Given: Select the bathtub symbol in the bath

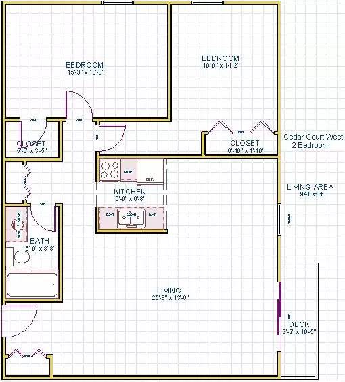Looking at the screenshot, I should pyautogui.click(x=32, y=284).
